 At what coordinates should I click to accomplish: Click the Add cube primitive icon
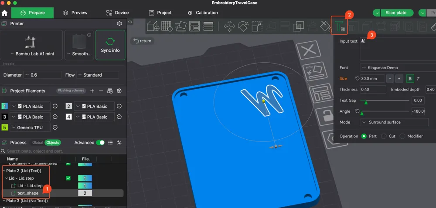point(153,26)
